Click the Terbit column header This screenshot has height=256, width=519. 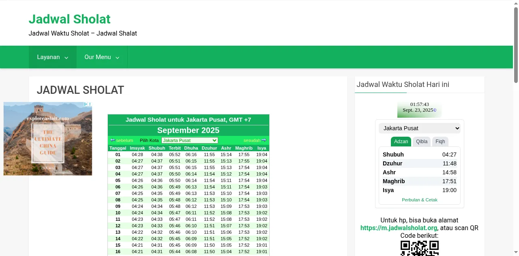(175, 148)
